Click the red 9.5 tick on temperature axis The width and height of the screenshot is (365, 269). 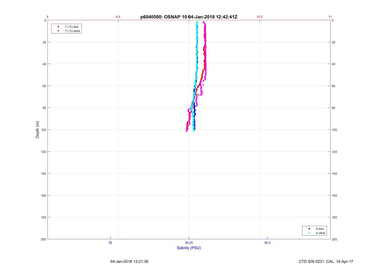(118, 17)
